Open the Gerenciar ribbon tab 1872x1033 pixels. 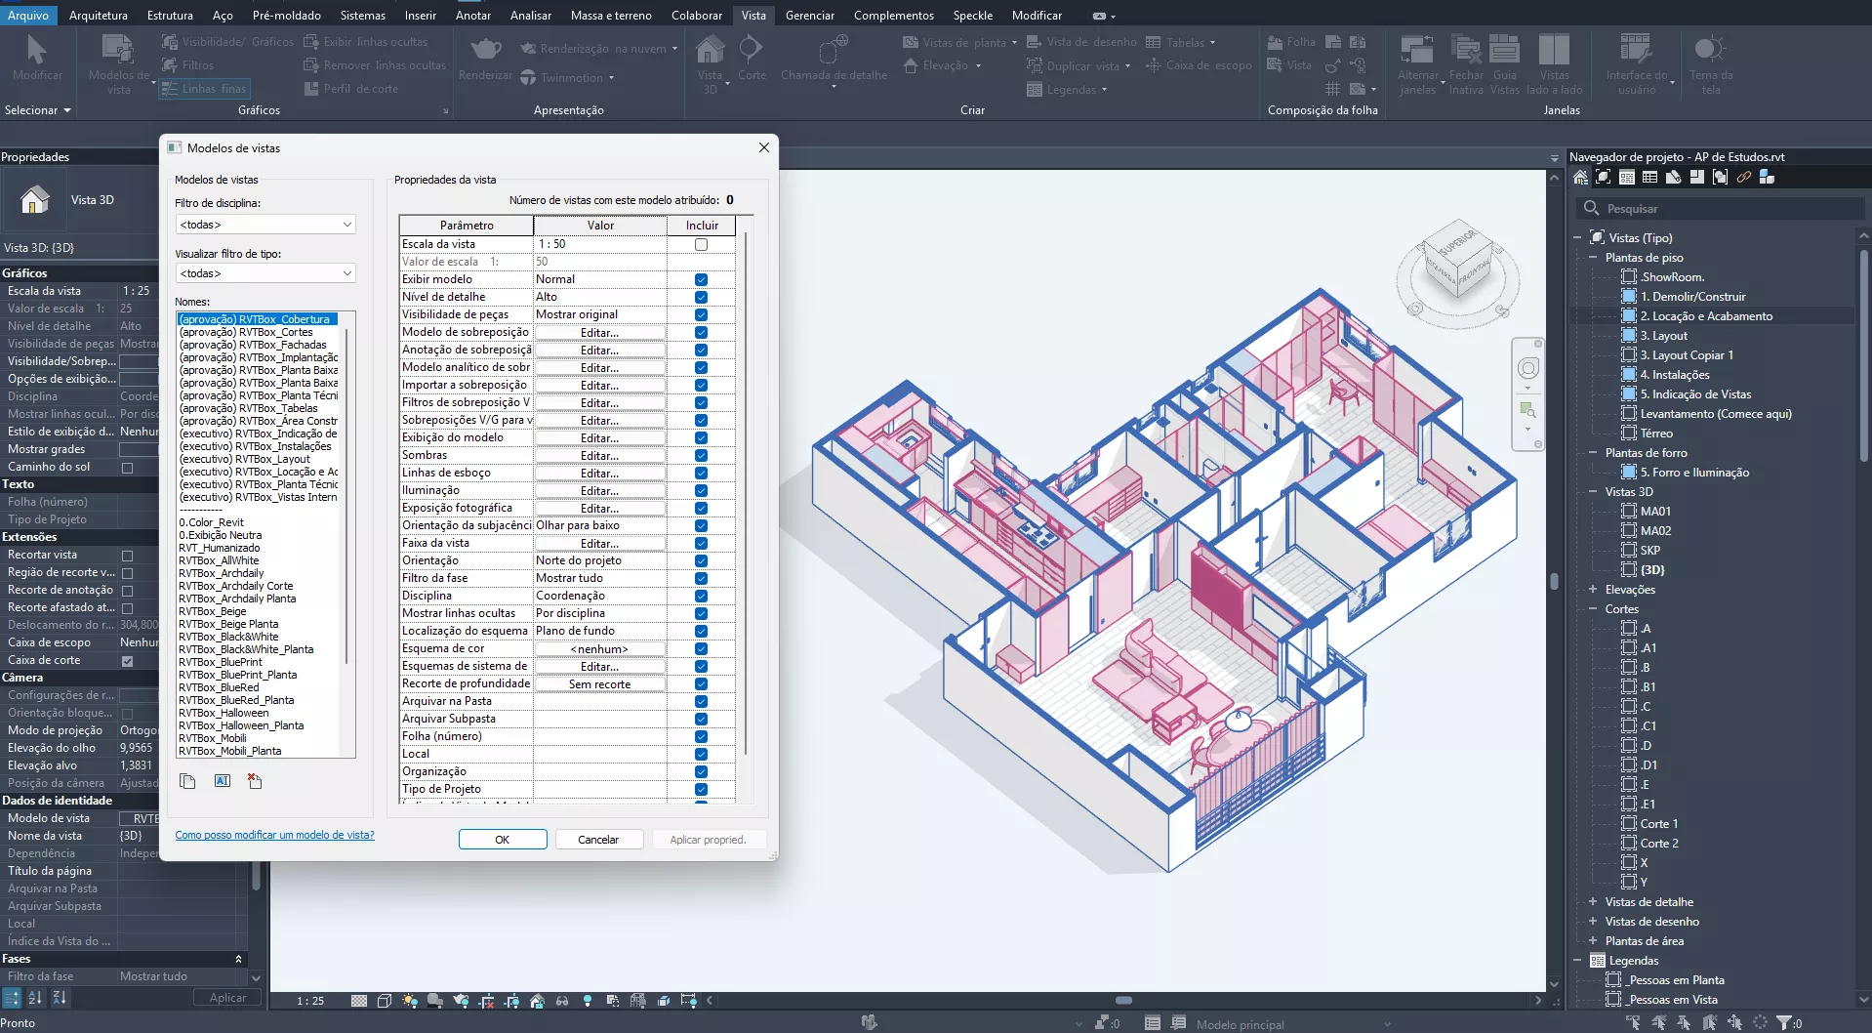click(809, 15)
